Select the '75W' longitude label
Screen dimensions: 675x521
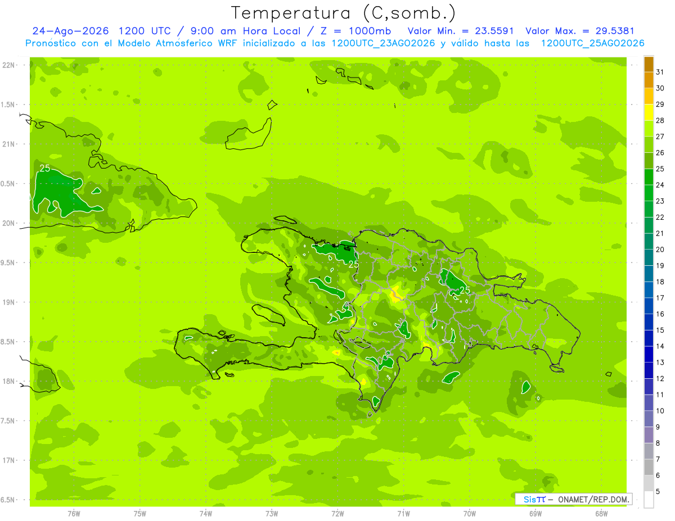140,513
